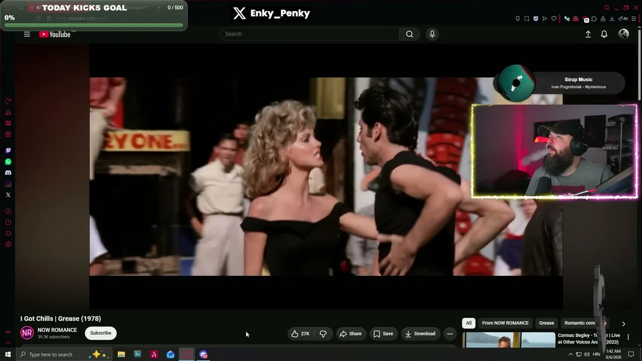642x361 pixels.
Task: Open the YouTube upload/create button
Action: click(x=588, y=34)
